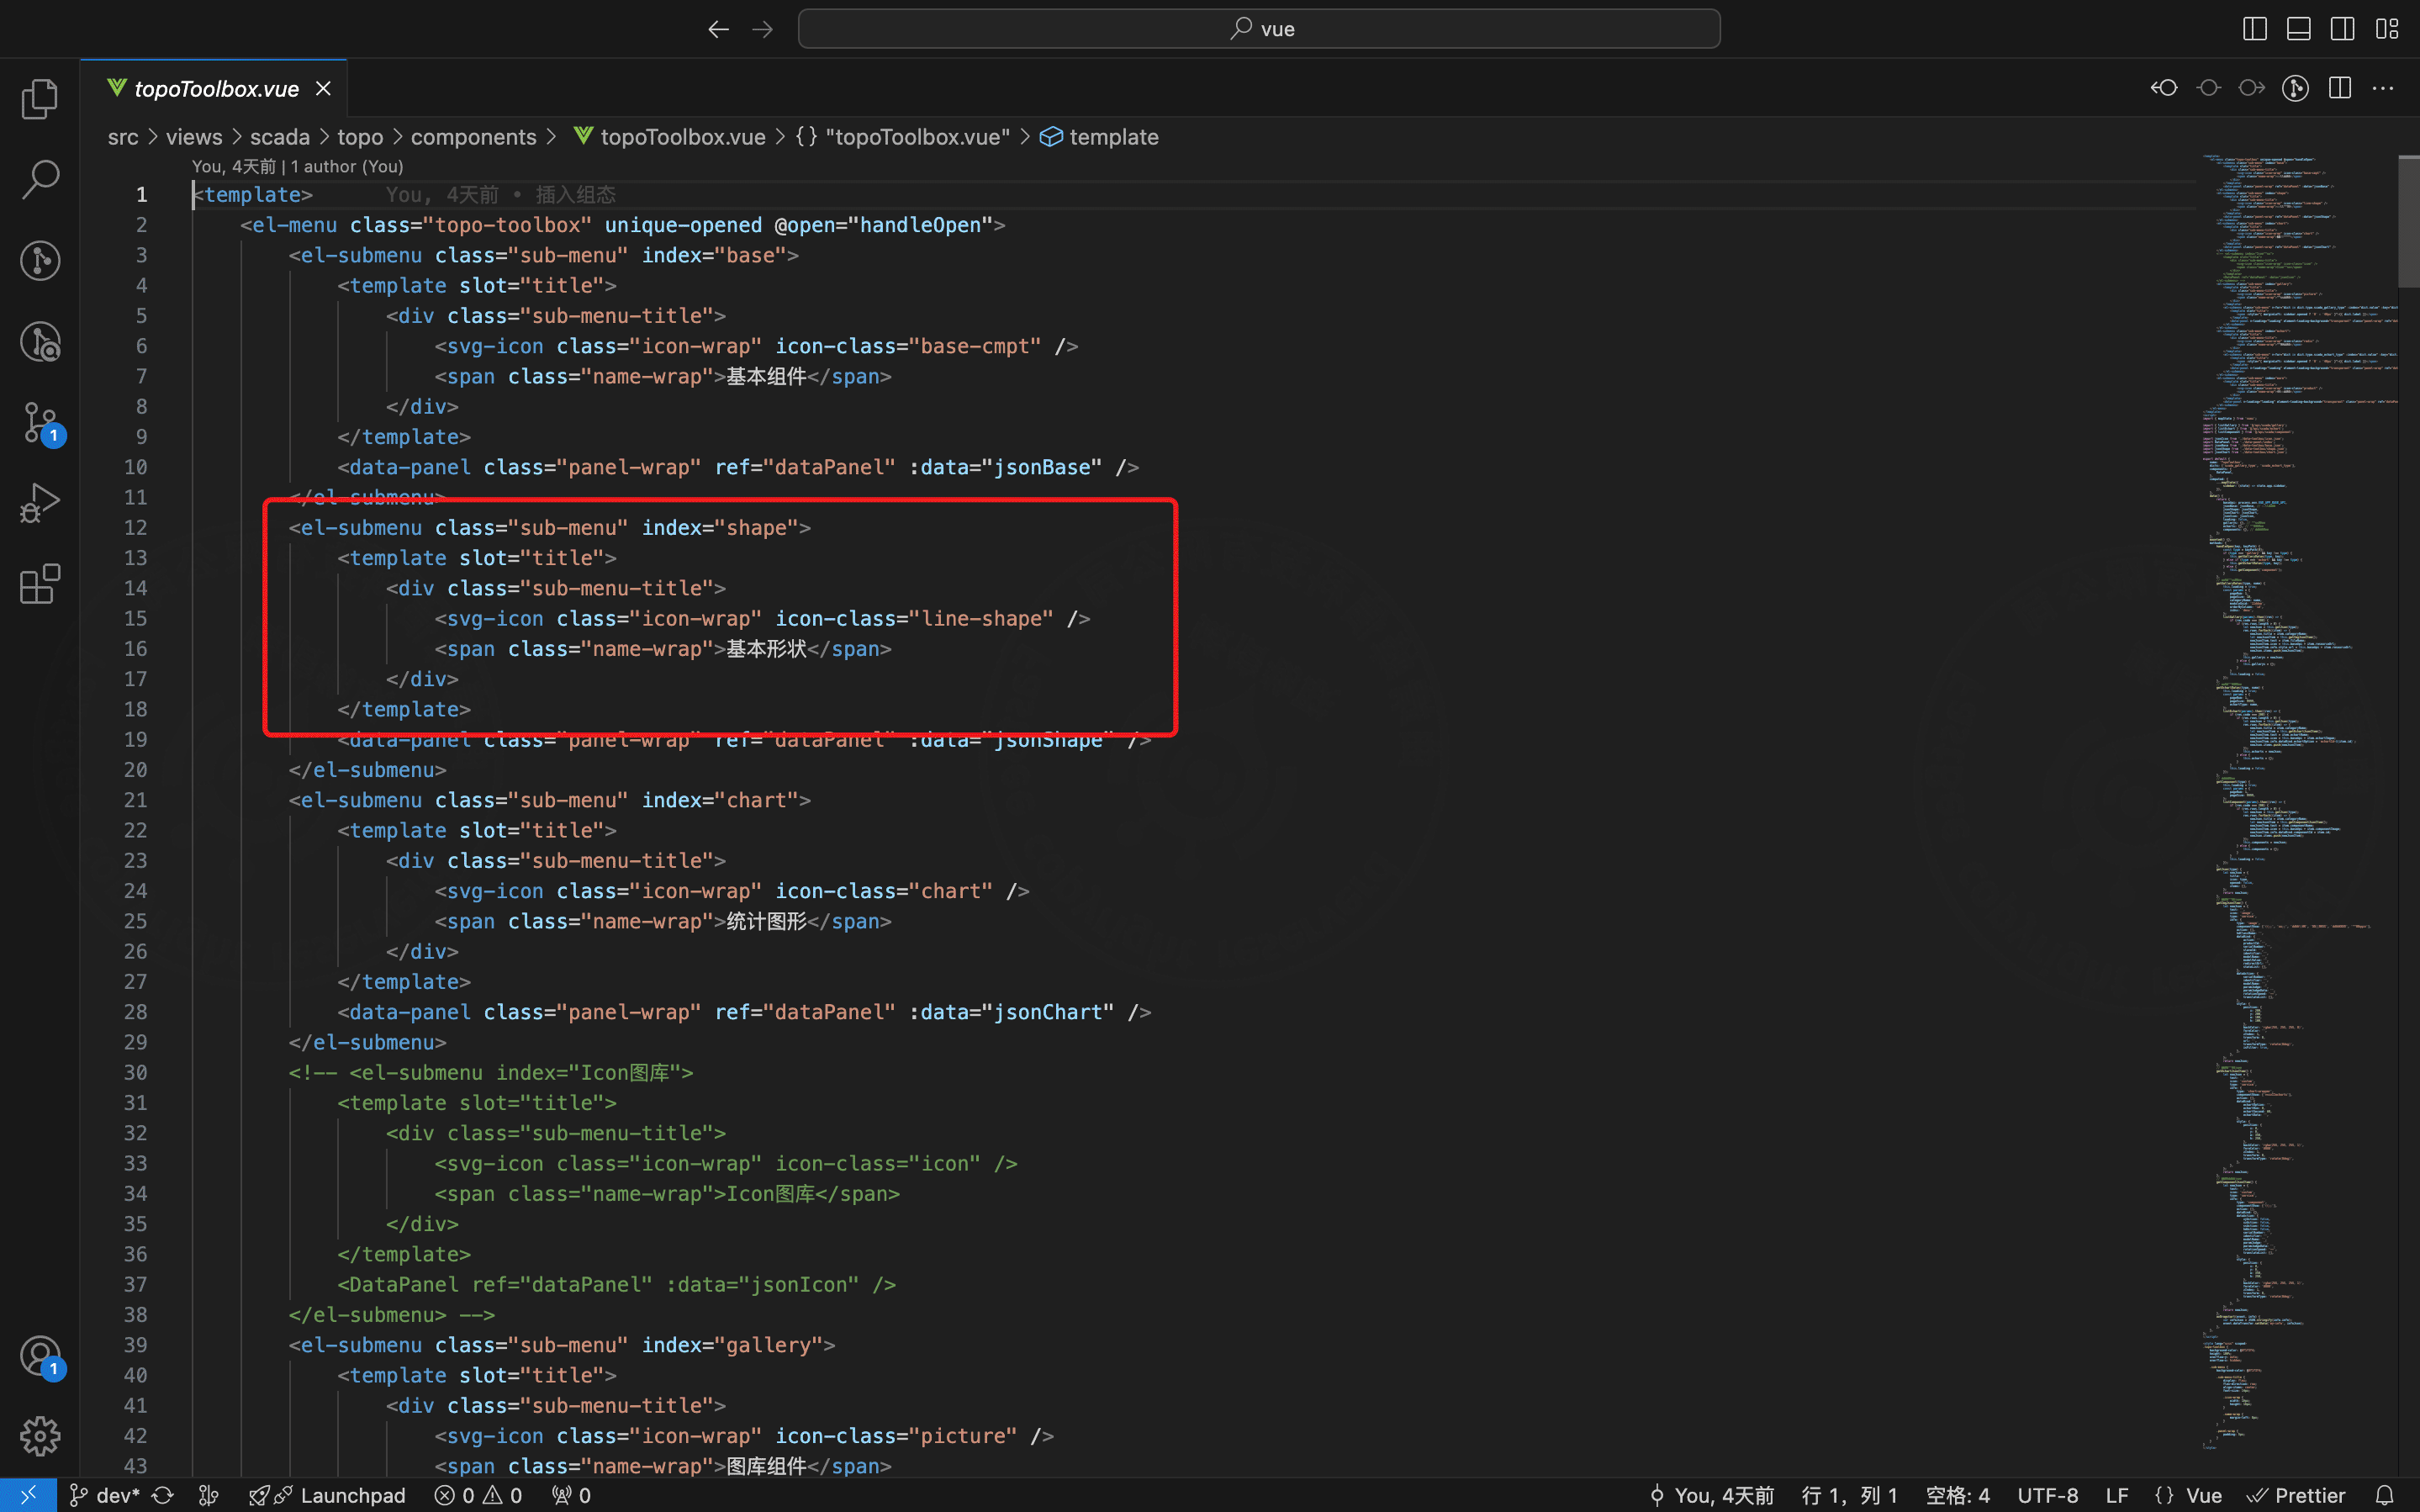2420x1512 pixels.
Task: Select src in the breadcrumb
Action: [123, 137]
